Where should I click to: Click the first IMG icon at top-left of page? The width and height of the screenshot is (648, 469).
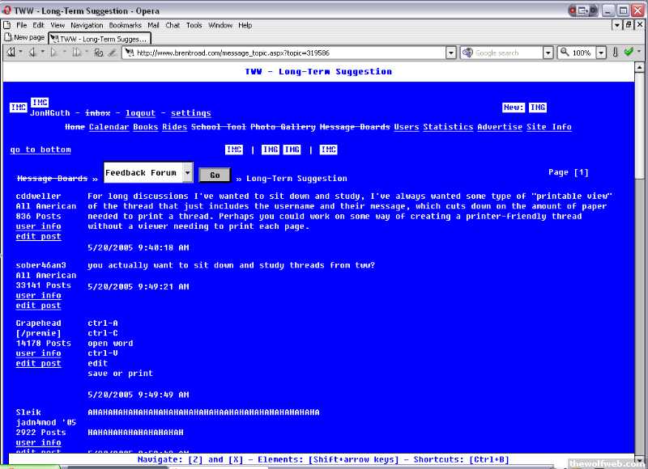(x=18, y=108)
